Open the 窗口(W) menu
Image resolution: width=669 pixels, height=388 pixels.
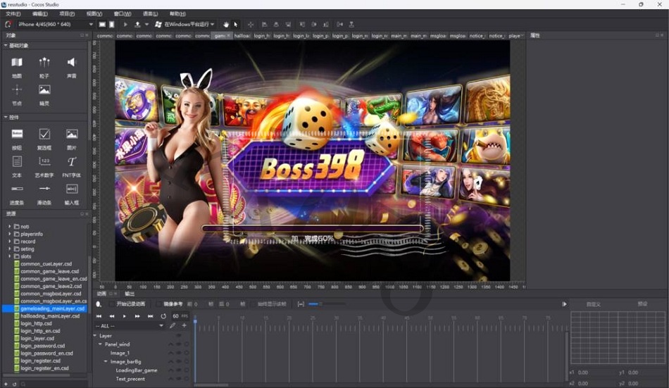[123, 13]
